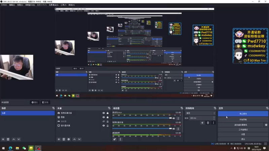Viewport: 269px width, 151px height.
Task: Open the 帮助(H) Help menu
Action: coord(72,5)
